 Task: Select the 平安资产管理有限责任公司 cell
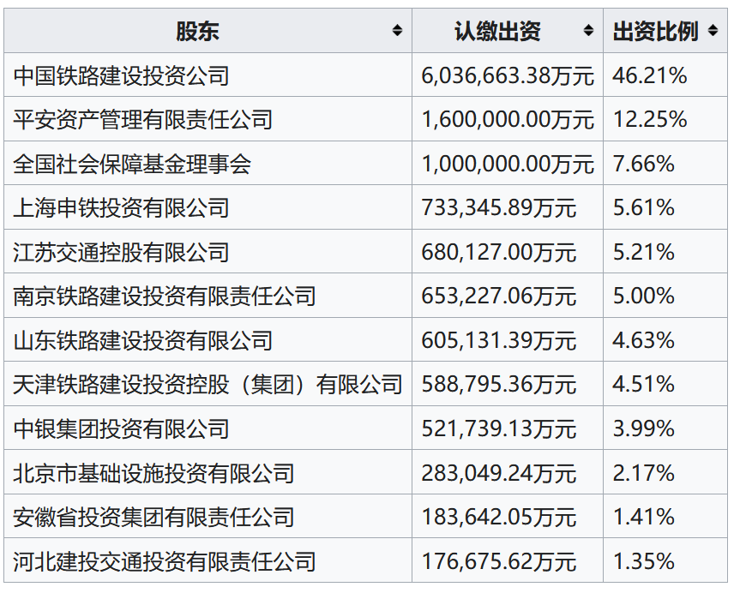[x=208, y=119]
